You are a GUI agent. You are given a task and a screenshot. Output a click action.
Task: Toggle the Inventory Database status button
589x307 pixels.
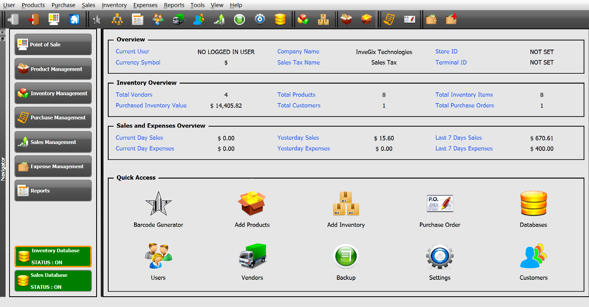coord(53,257)
